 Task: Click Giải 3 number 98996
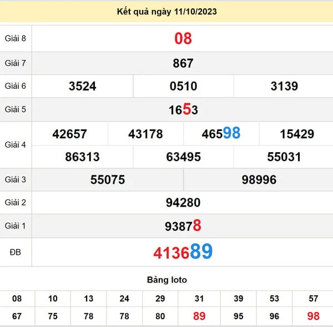[x=259, y=180]
